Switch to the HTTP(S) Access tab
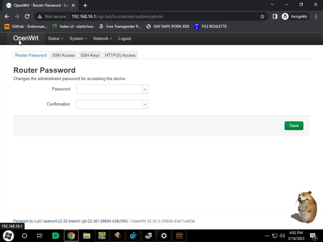Screen dimensions: 323x242 pyautogui.click(x=120, y=55)
